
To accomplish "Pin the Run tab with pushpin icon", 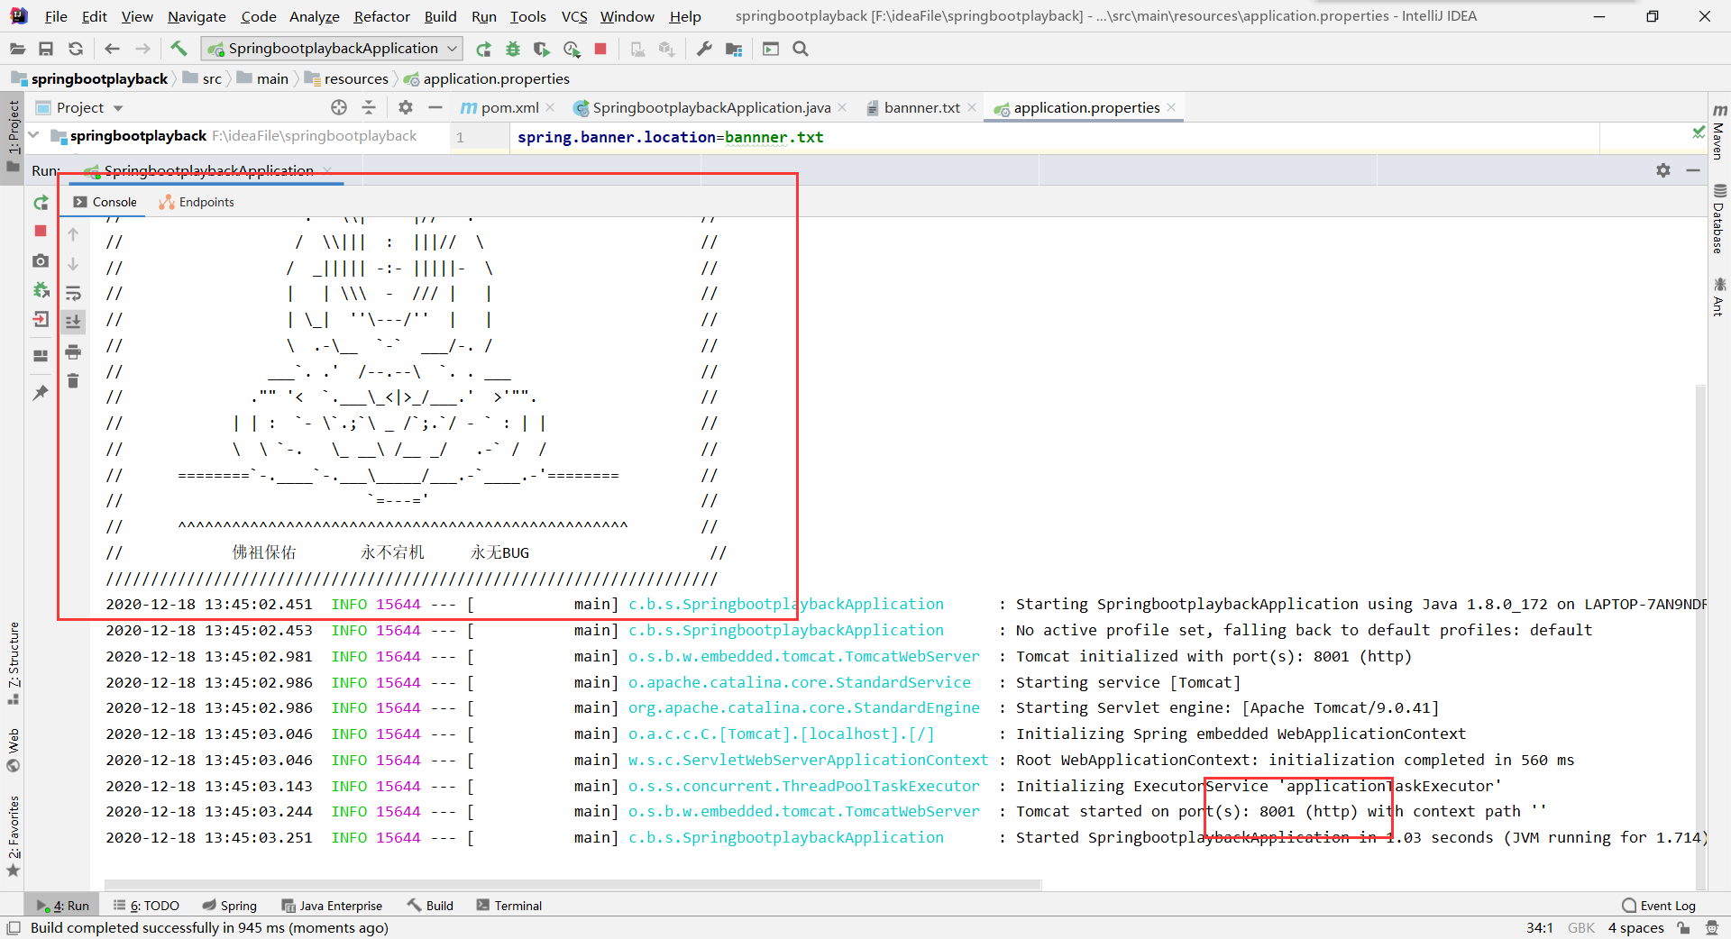I will pyautogui.click(x=41, y=392).
